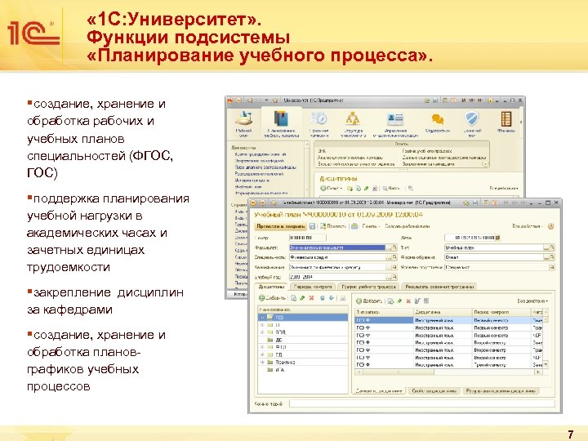The height and width of the screenshot is (441, 588).
Task: Open Все действия menu in Учебный план header
Action: pos(528,226)
